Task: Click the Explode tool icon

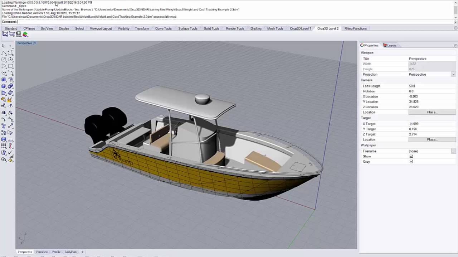Action: [10, 99]
